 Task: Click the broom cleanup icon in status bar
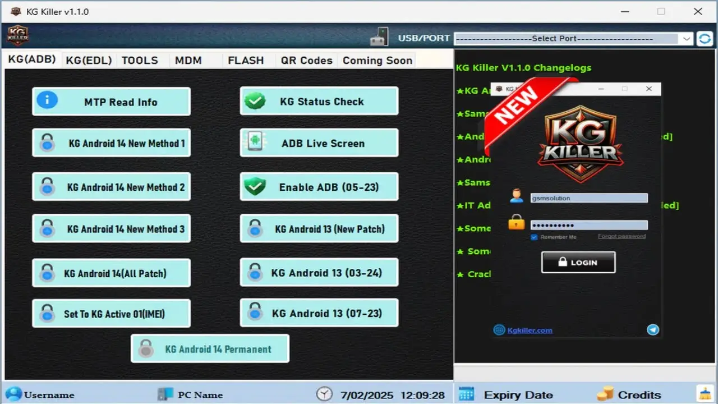(x=704, y=394)
